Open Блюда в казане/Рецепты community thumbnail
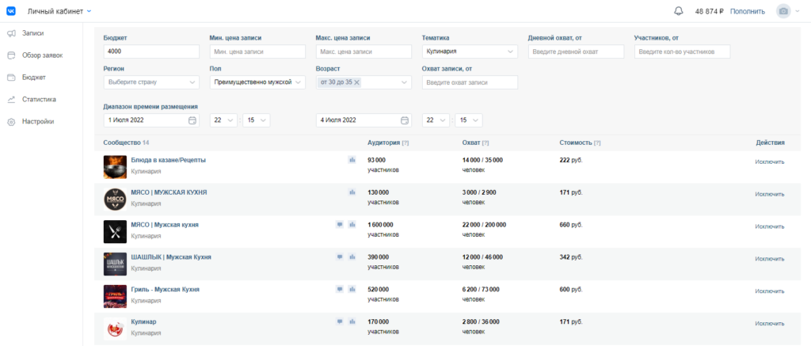 pyautogui.click(x=115, y=166)
